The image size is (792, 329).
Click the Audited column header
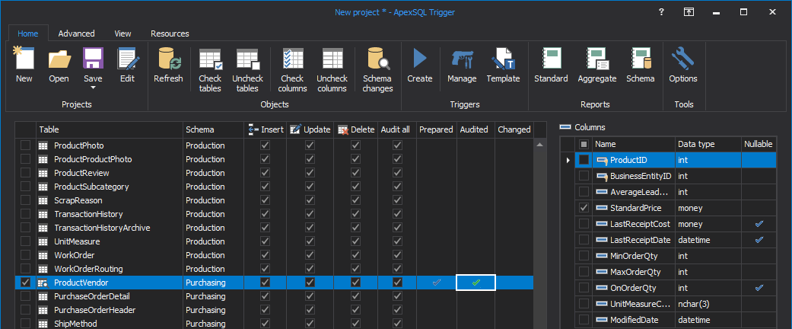click(474, 129)
